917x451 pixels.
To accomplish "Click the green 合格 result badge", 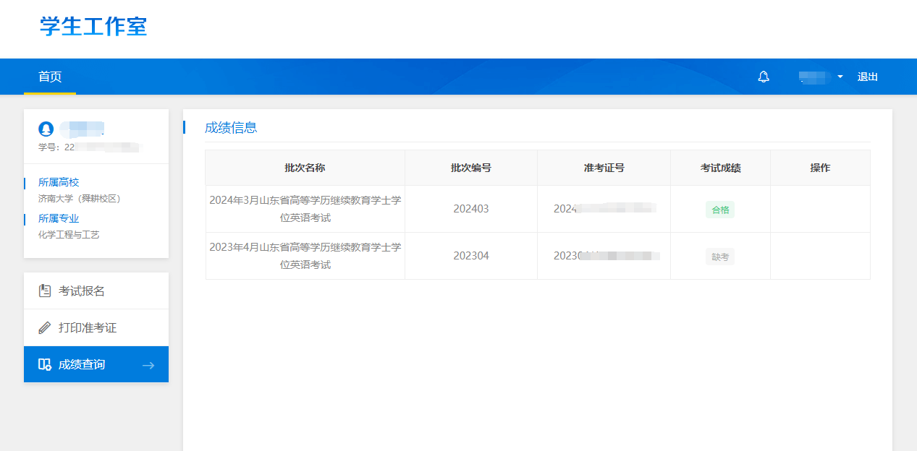I will (719, 209).
